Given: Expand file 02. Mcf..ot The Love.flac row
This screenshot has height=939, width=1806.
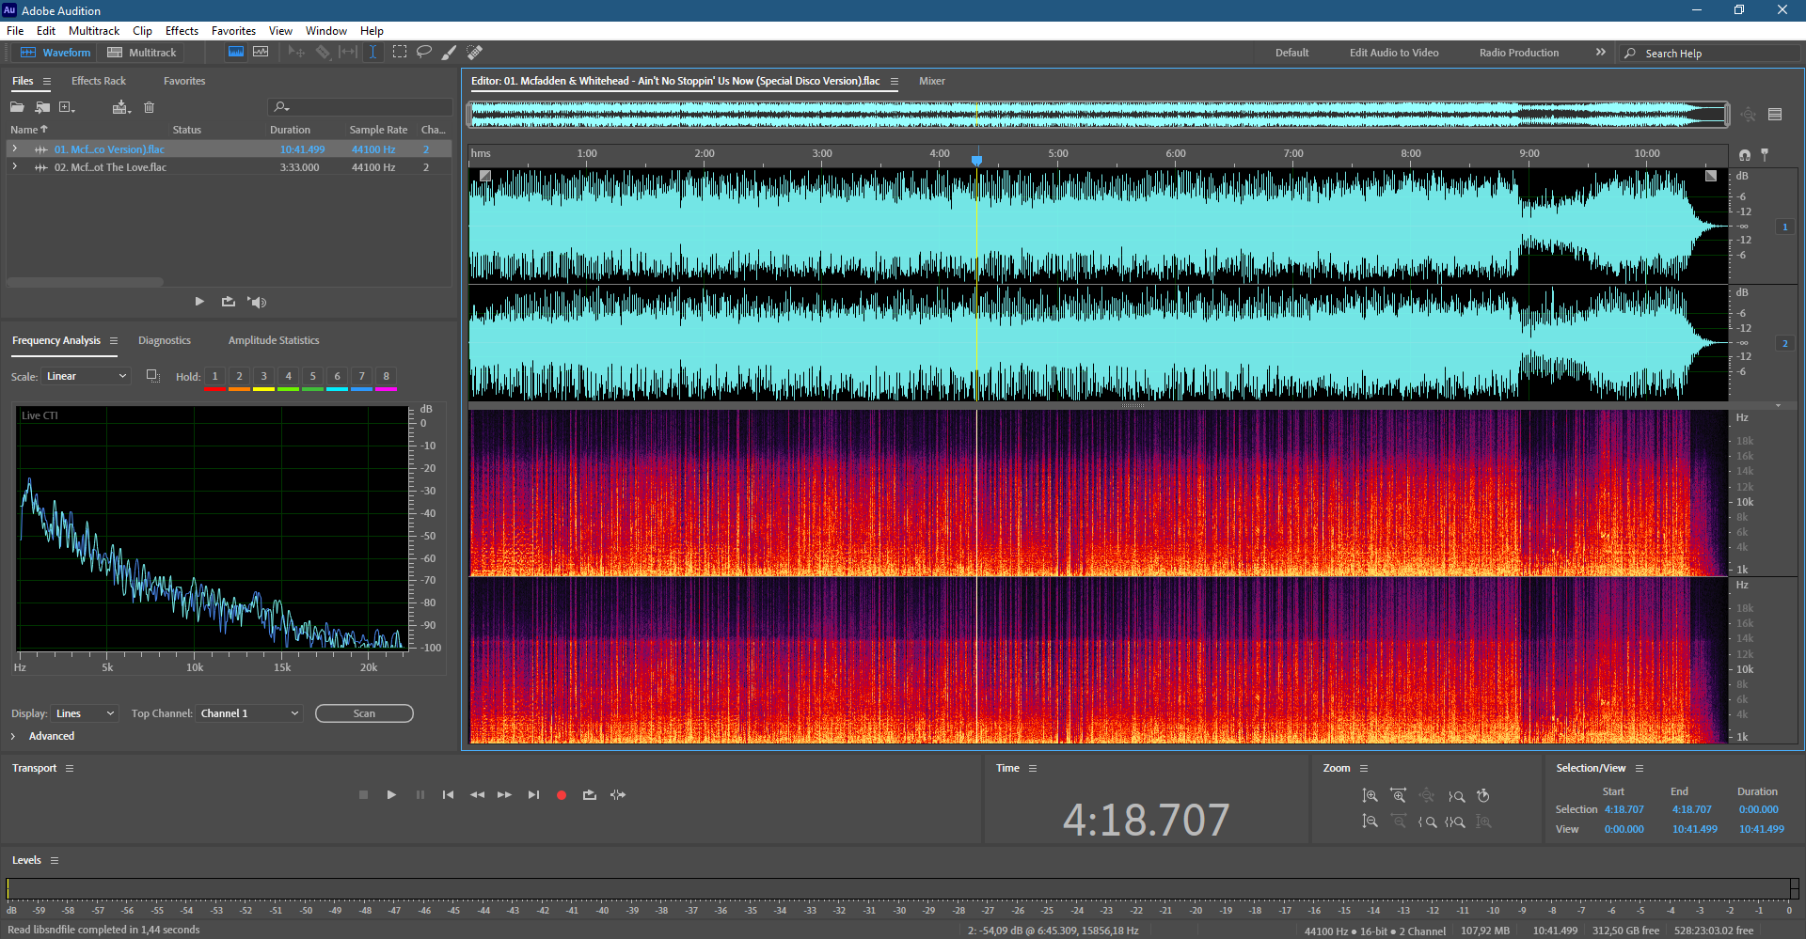Looking at the screenshot, I should pyautogui.click(x=14, y=166).
